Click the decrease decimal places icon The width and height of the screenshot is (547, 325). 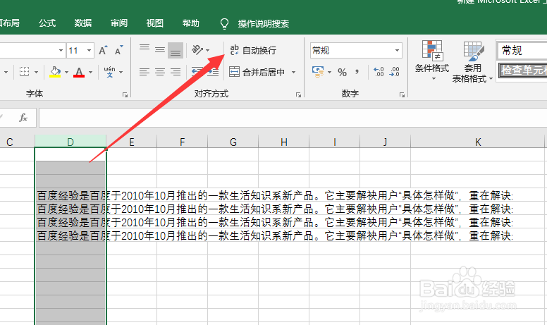[395, 72]
